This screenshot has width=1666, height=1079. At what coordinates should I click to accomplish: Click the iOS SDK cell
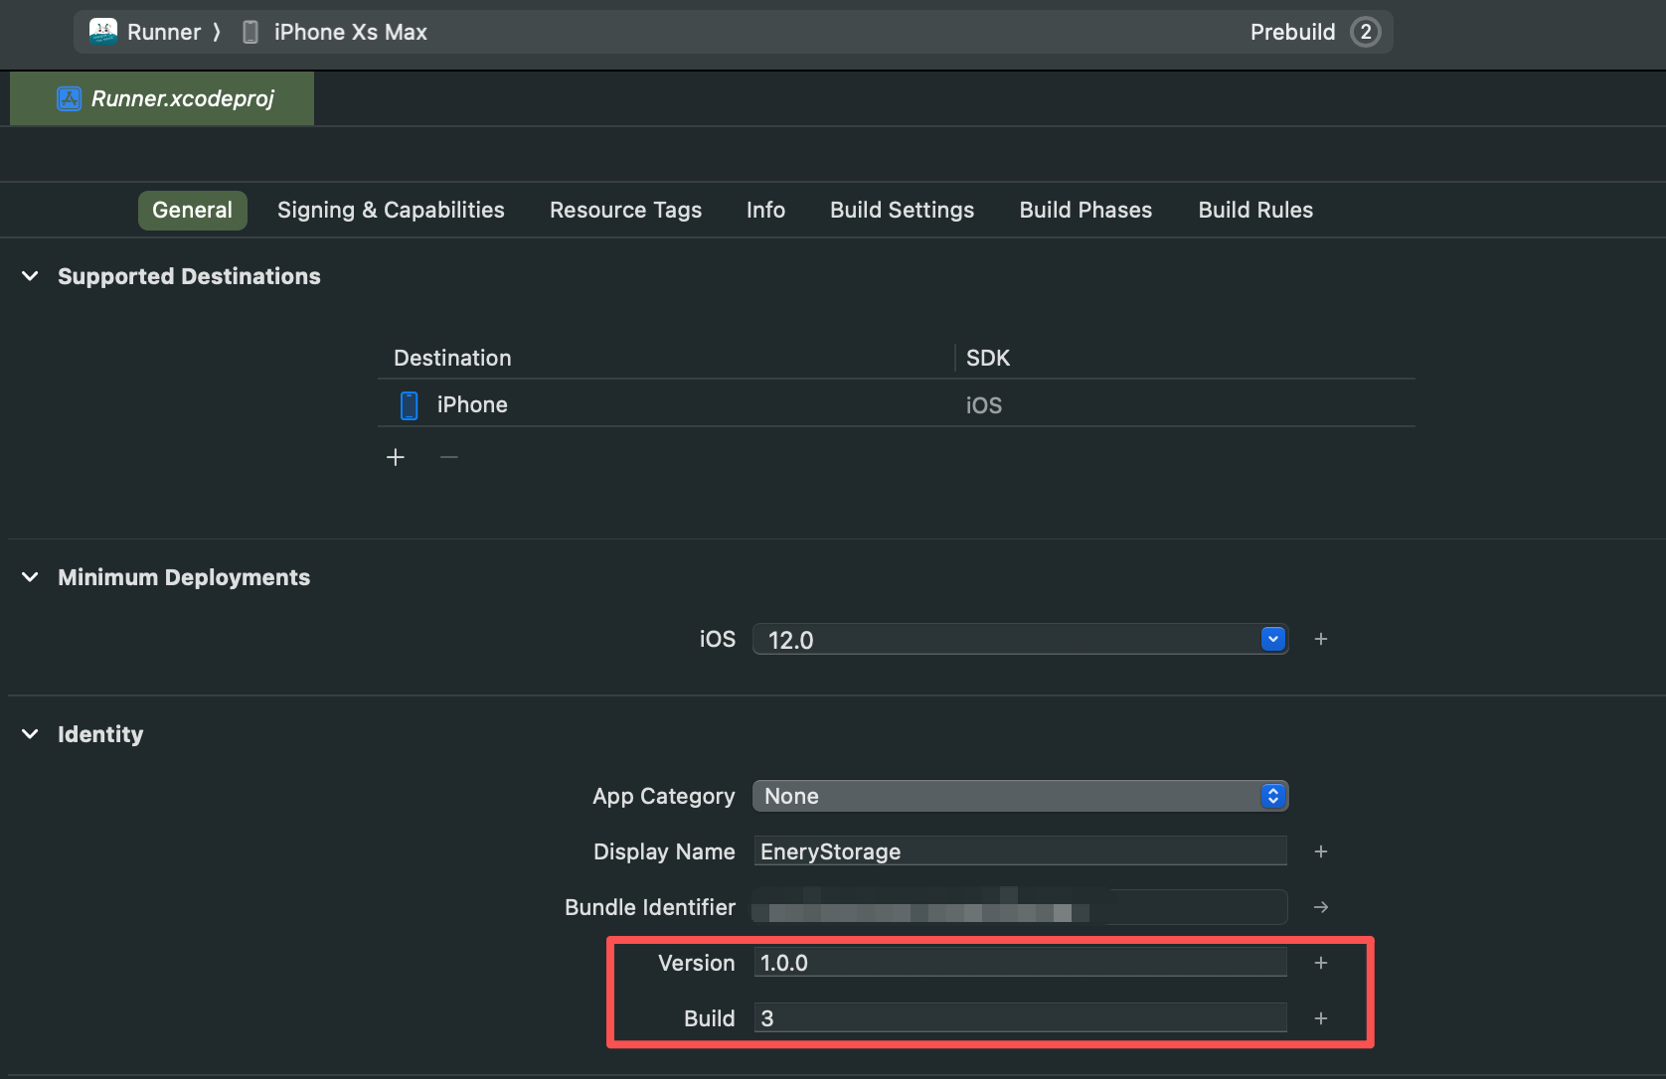point(984,405)
